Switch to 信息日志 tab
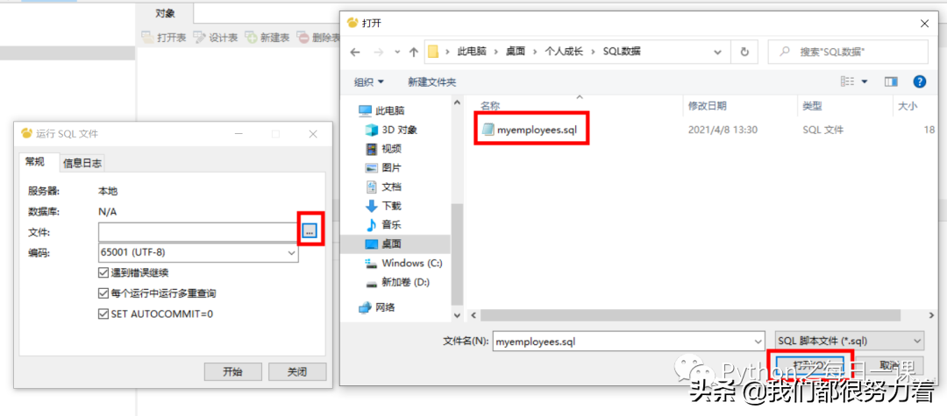This screenshot has width=947, height=416. click(82, 163)
